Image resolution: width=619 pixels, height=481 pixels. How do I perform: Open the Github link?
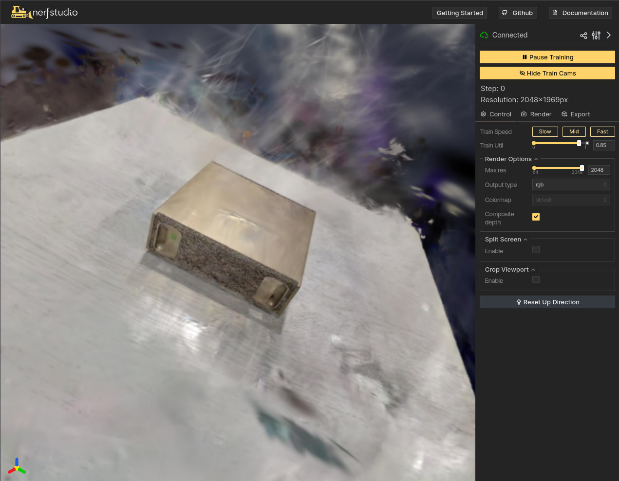pos(518,13)
